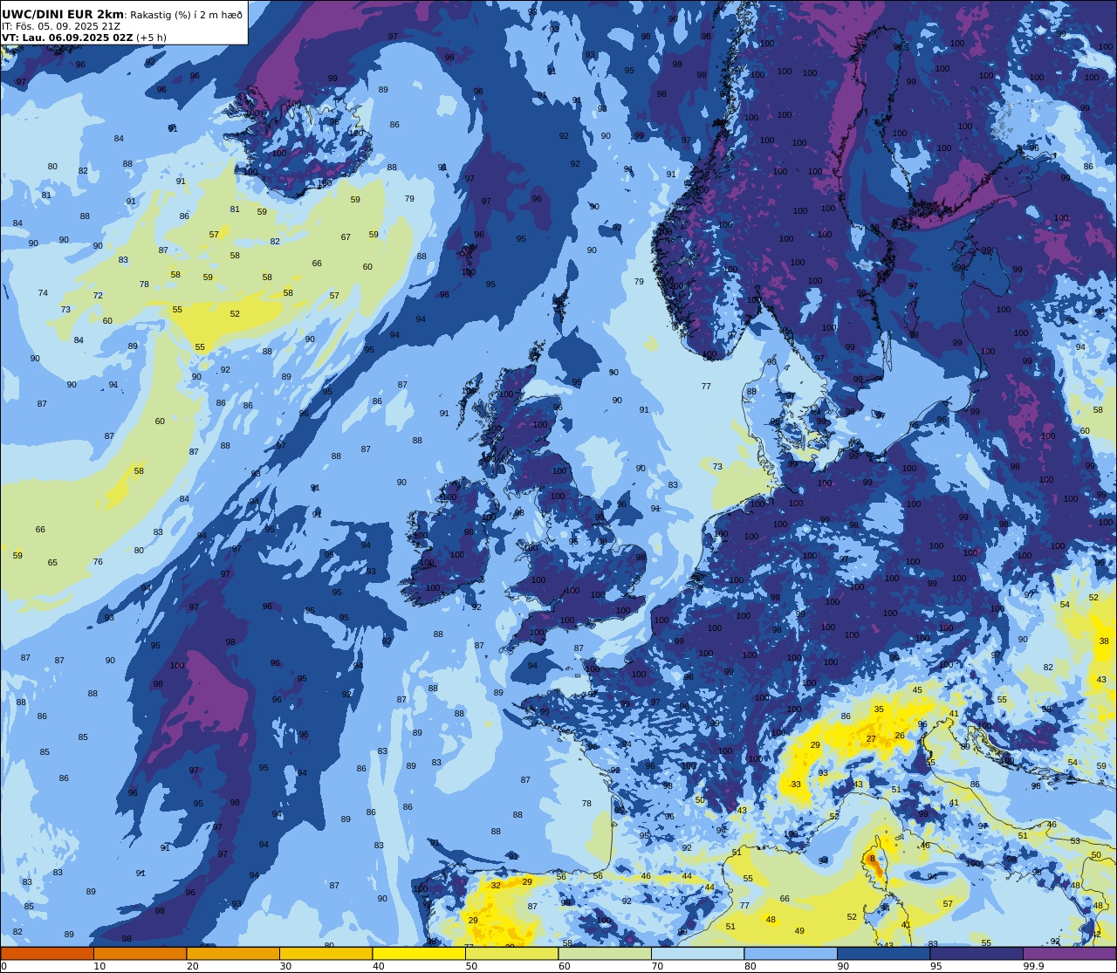The image size is (1117, 973).
Task: Click the title text UWC/DINI EUR 2km
Action: [63, 14]
